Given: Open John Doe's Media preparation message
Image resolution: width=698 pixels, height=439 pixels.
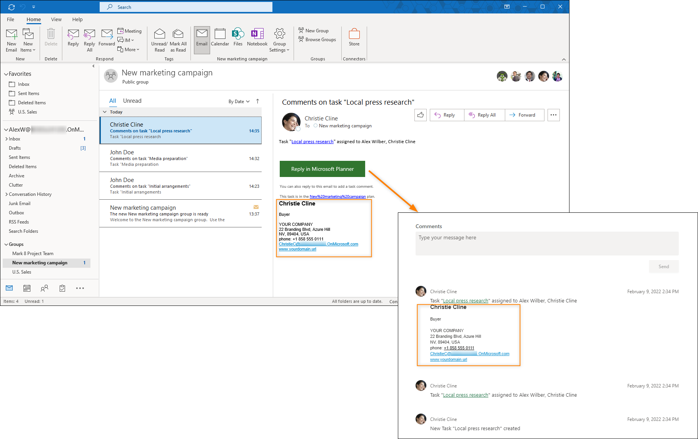Looking at the screenshot, I should click(180, 158).
